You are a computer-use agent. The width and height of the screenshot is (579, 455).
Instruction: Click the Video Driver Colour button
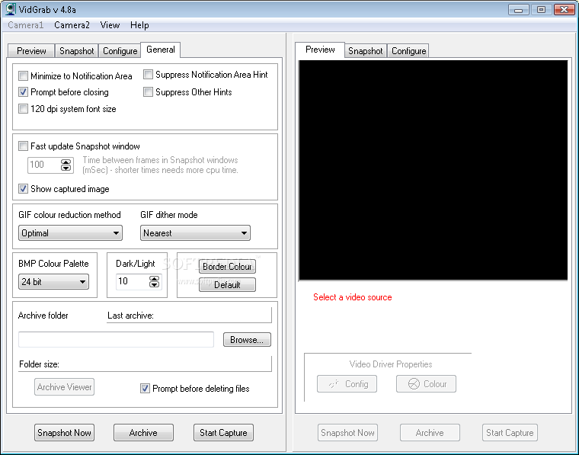(x=426, y=384)
